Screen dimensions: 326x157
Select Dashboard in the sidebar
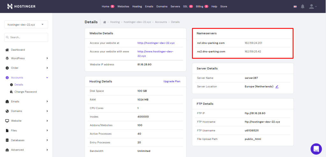click(18, 50)
